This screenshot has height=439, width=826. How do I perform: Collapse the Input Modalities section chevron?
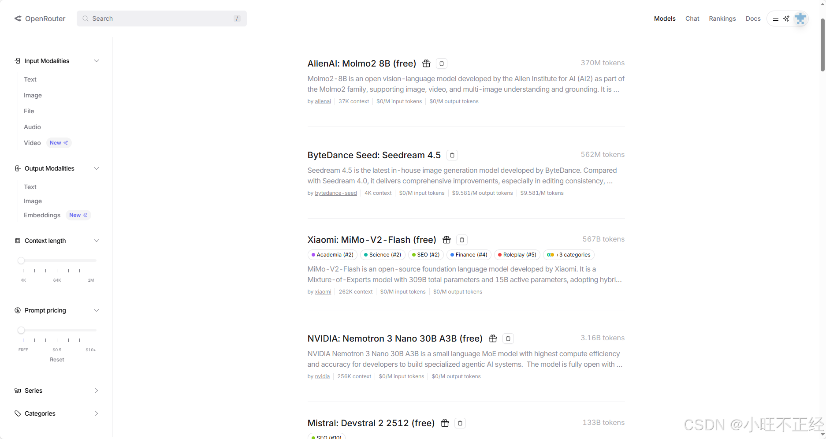[x=97, y=61]
